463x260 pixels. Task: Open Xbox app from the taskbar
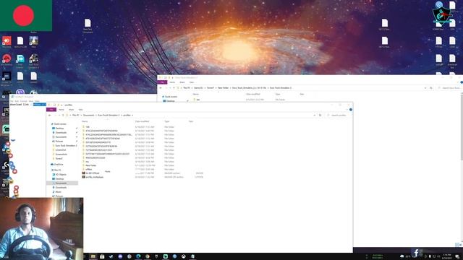pyautogui.click(x=184, y=256)
